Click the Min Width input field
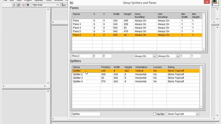This screenshot has height=124, width=221. (185, 56)
